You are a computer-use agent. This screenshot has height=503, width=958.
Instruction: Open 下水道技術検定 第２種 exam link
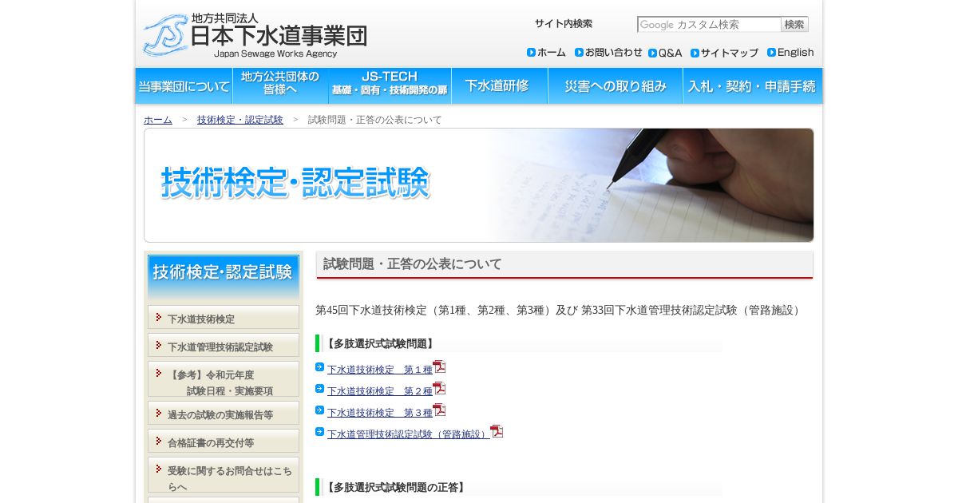[x=380, y=391]
